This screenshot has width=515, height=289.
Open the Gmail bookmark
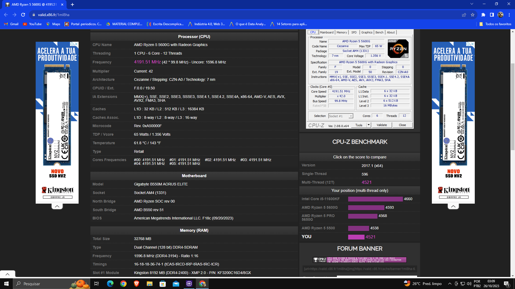11,24
